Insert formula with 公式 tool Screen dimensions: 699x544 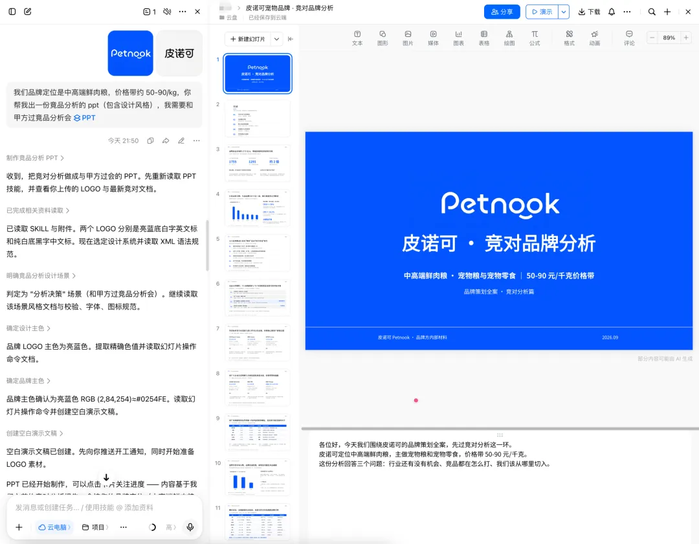coord(535,38)
